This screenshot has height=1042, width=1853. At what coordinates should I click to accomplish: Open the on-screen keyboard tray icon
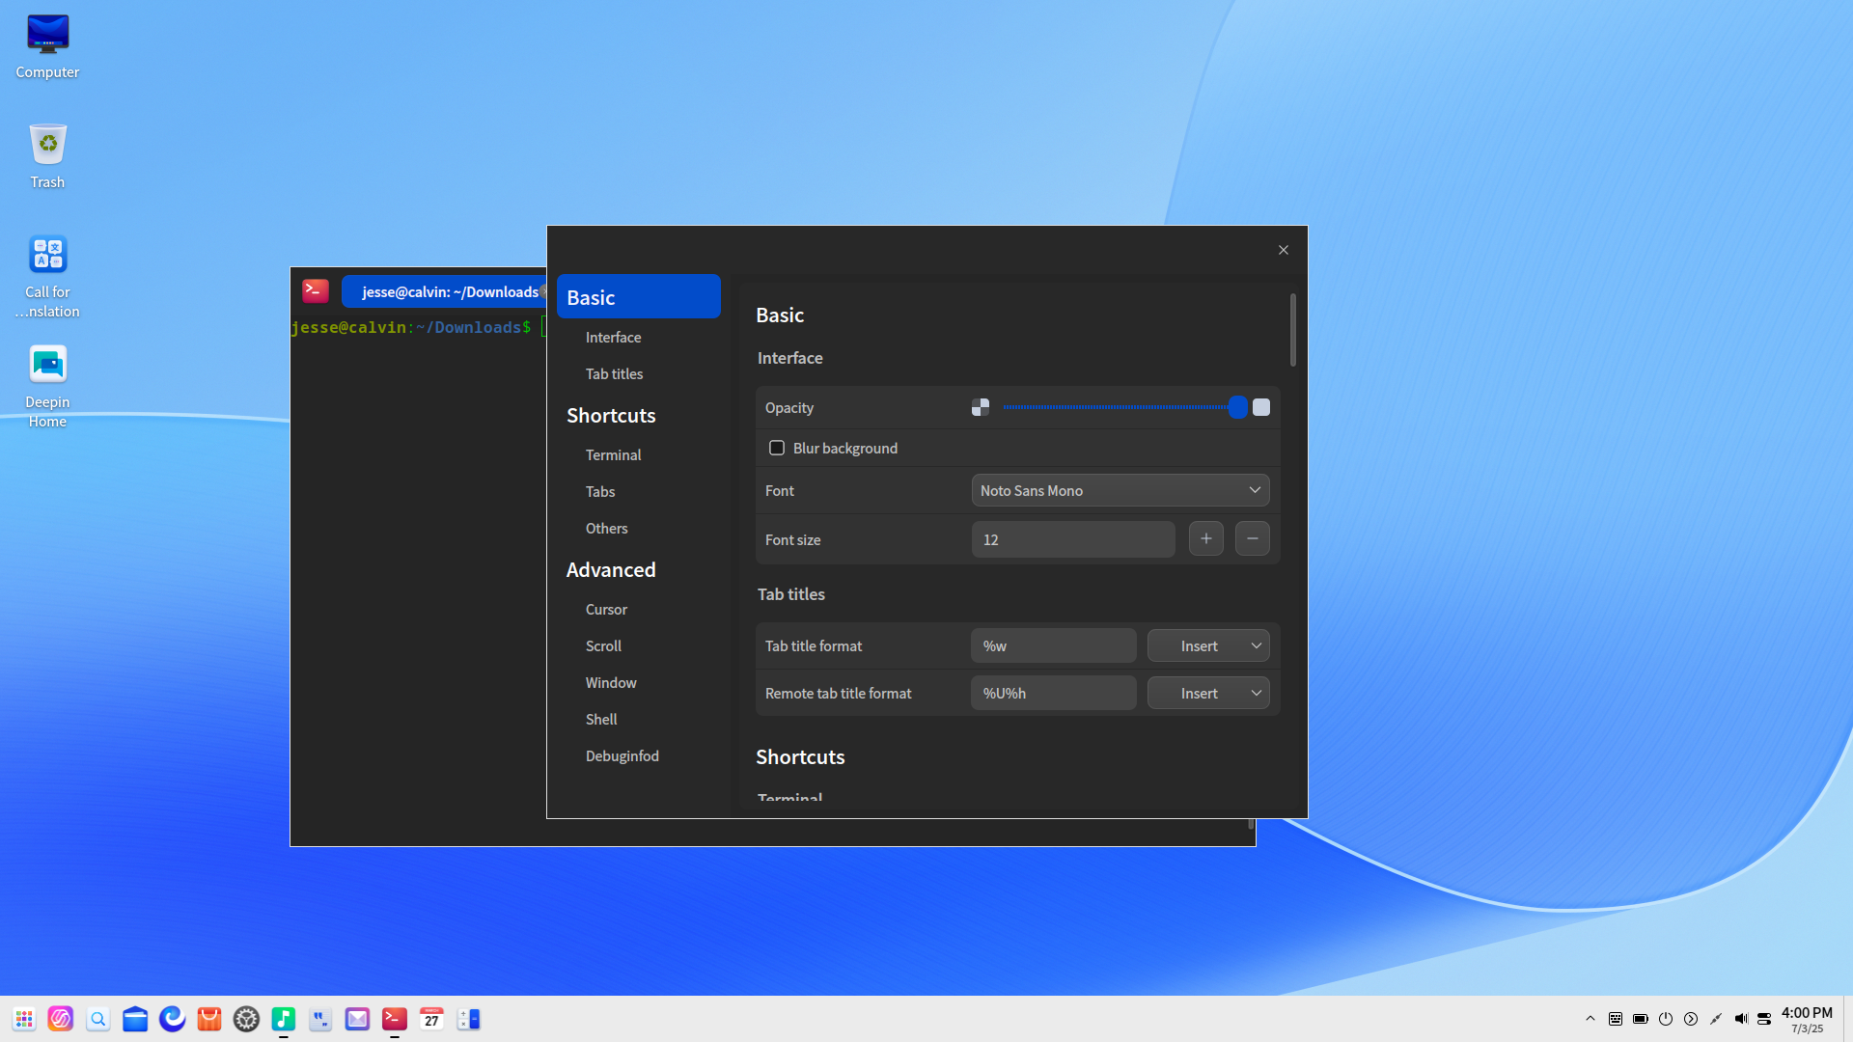point(1616,1019)
